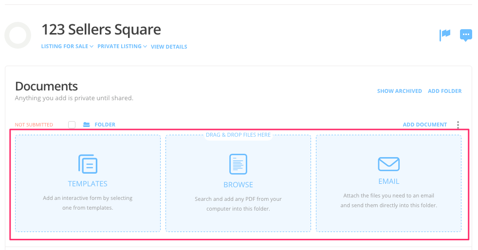Click the 123 Sellers Square title
This screenshot has height=250, width=478.
point(101,30)
